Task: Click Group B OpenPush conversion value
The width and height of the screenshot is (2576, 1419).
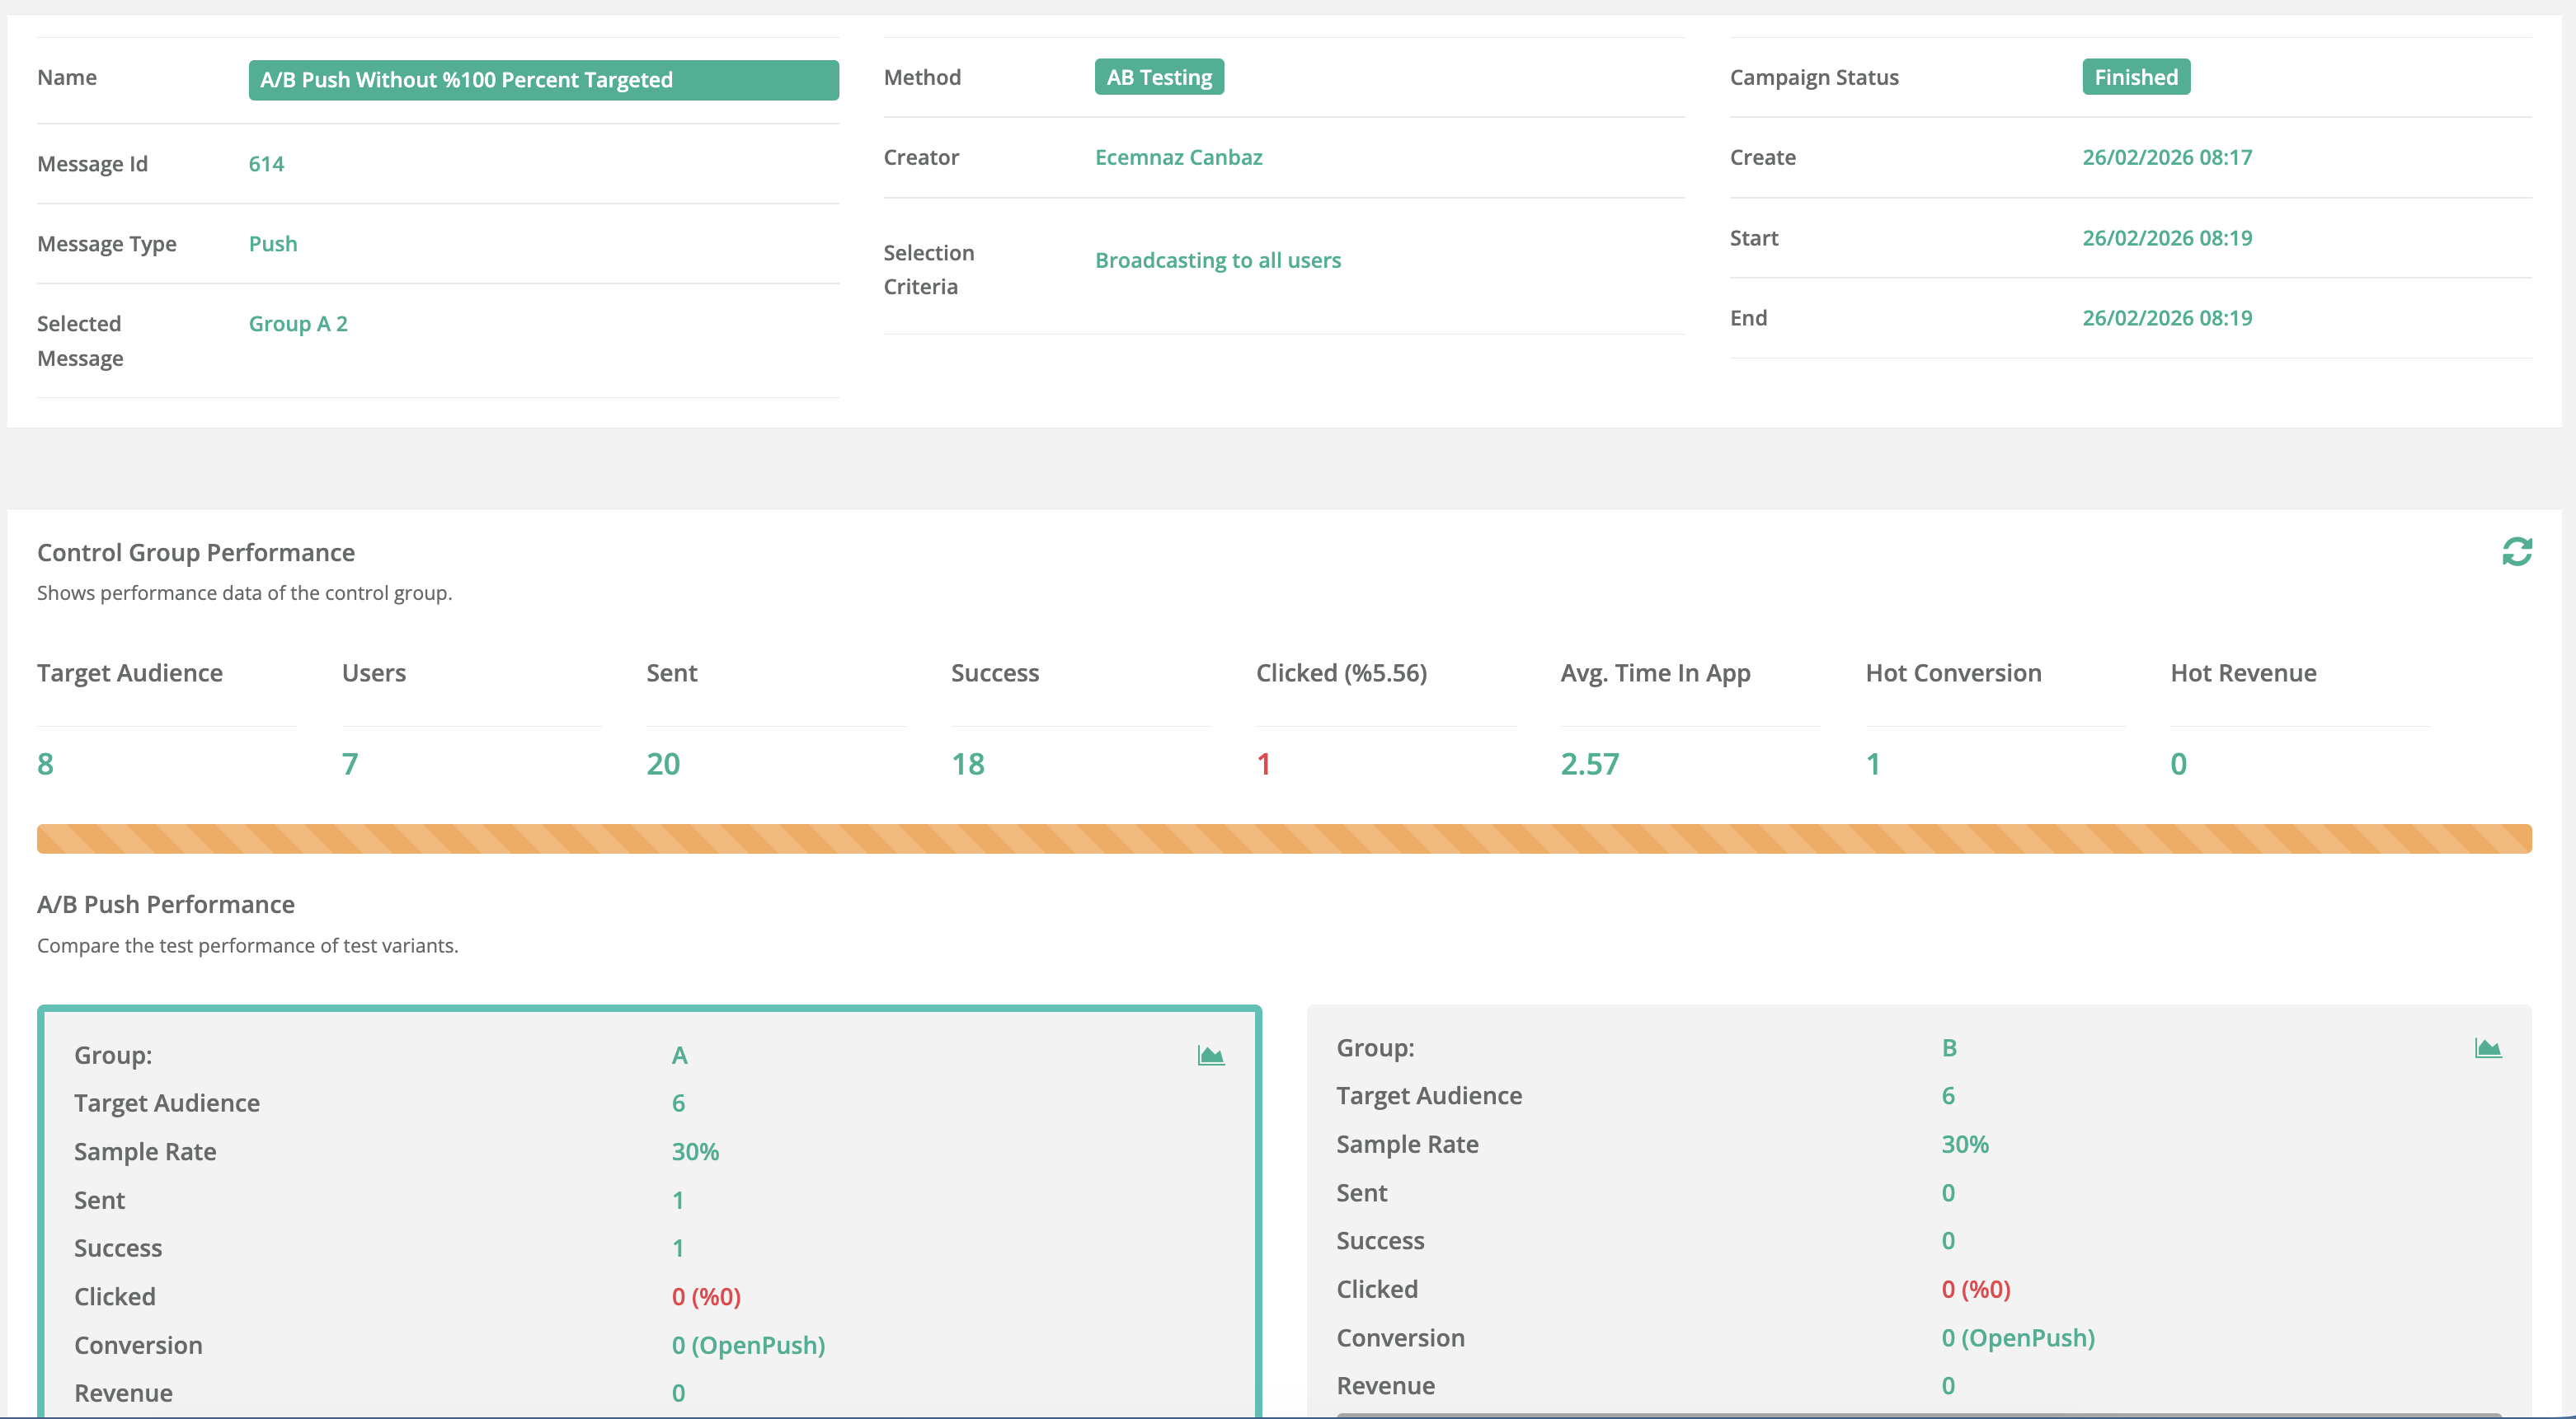Action: [x=2017, y=1337]
